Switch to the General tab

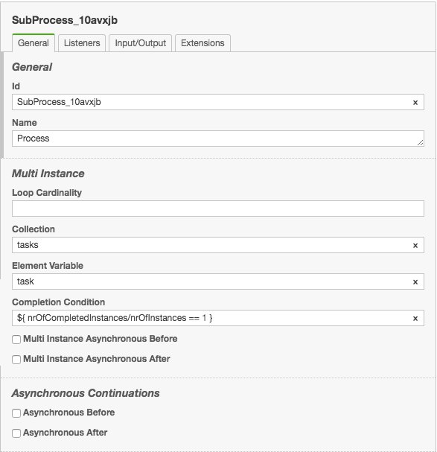point(34,43)
